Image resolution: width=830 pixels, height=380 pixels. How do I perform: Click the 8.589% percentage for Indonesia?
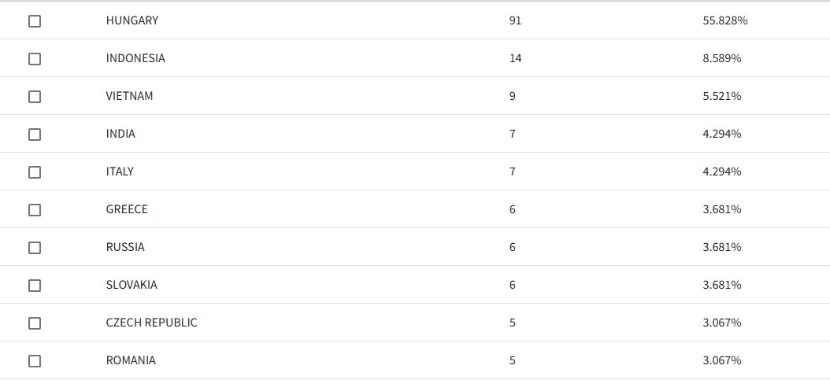pos(721,58)
